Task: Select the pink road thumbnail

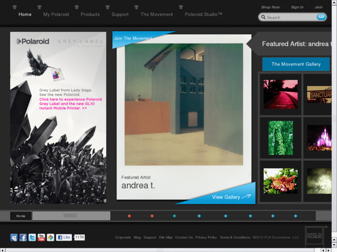Action: pos(280,94)
